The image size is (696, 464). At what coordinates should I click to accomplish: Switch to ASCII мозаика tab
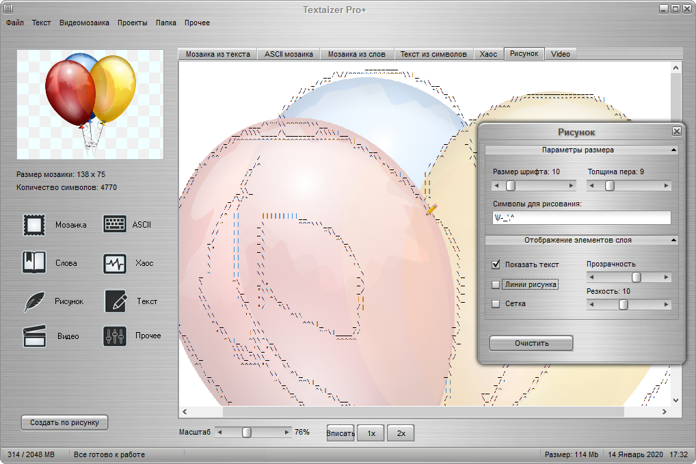click(289, 54)
